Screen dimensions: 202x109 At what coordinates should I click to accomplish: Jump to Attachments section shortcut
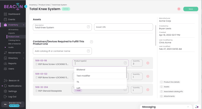(167, 96)
